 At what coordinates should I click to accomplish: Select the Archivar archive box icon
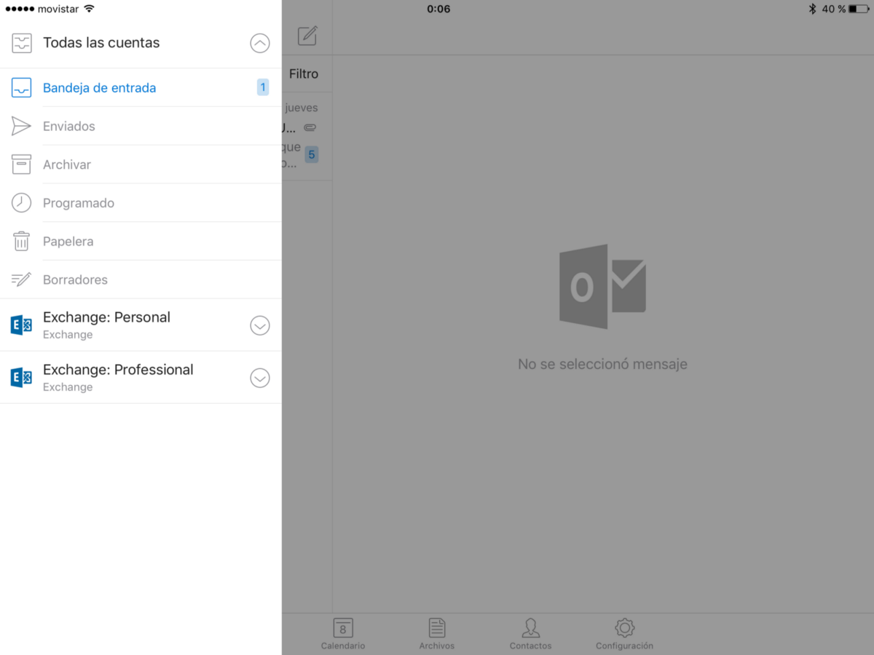click(22, 164)
